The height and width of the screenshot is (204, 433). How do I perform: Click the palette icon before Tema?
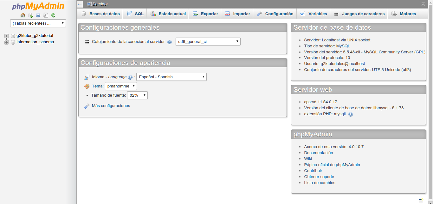[87, 86]
